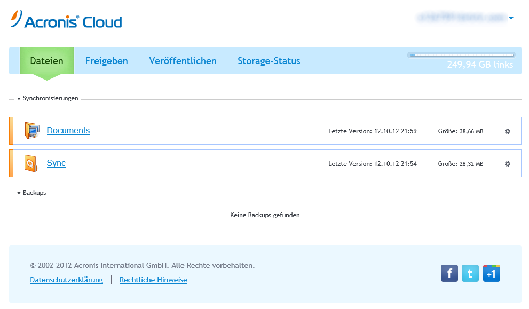
Task: Open the Sync folder icon
Action: pos(31,163)
